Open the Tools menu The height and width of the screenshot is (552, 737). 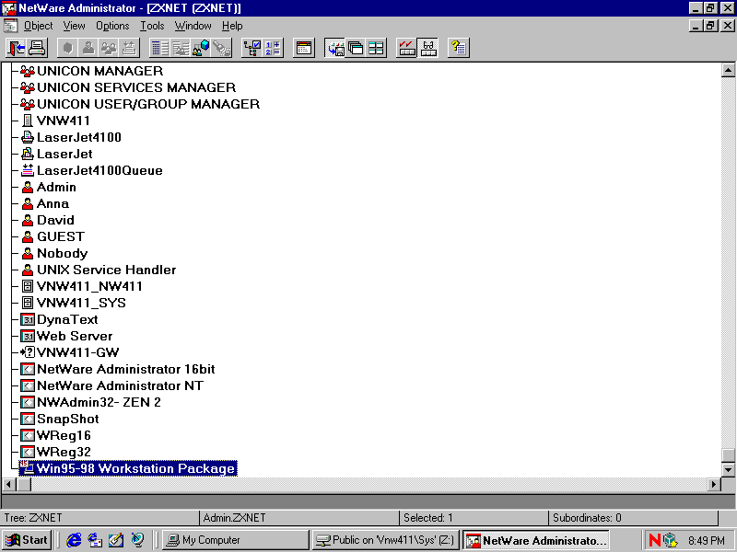tap(152, 26)
